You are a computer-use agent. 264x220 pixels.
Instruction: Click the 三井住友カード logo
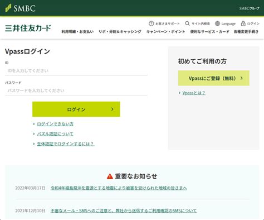(x=28, y=28)
